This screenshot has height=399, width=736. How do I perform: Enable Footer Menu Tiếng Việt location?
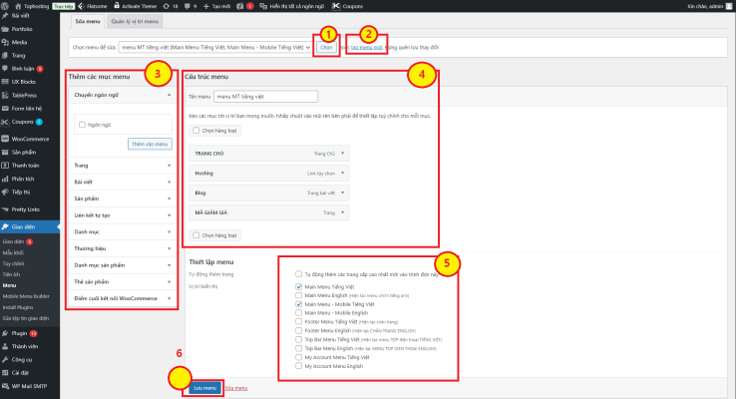coord(299,321)
